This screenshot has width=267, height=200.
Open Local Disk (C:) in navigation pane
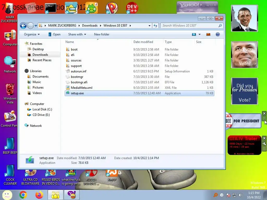click(x=42, y=109)
